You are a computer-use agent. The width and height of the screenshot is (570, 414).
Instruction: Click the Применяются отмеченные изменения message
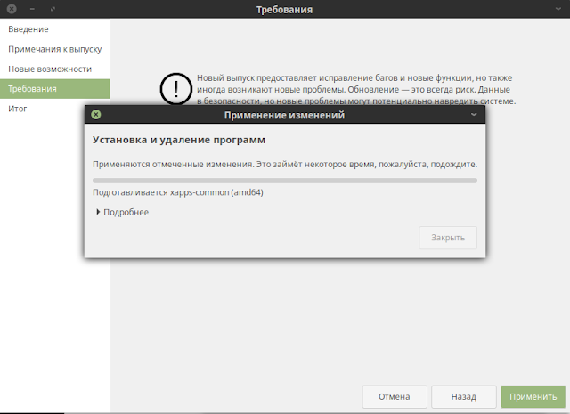(x=285, y=165)
